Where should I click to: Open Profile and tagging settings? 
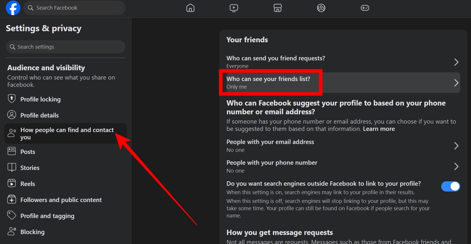(66, 216)
